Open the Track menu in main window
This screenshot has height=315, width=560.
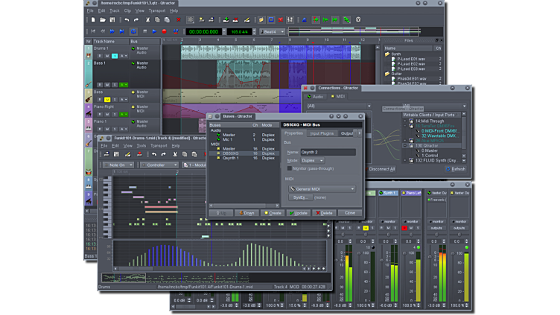(x=114, y=10)
